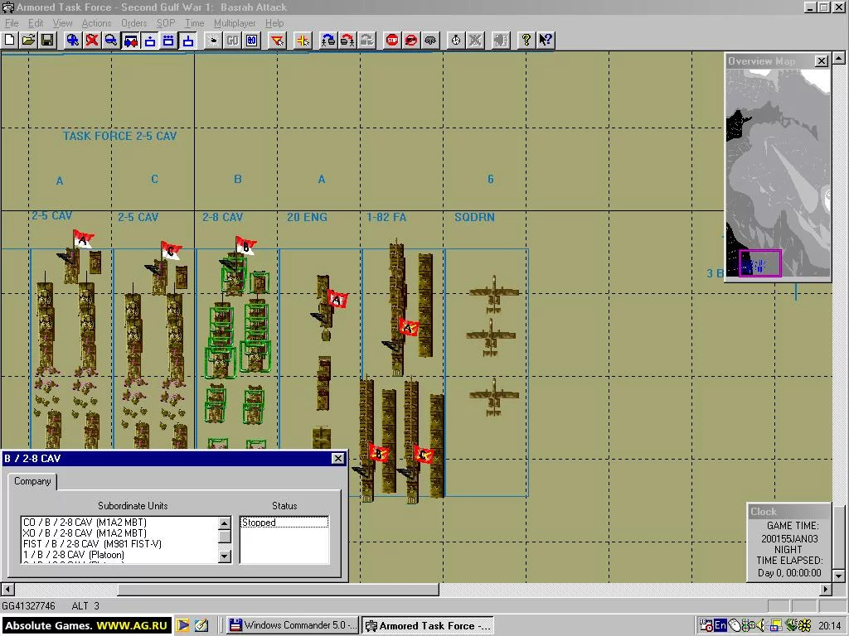Click the explosion burst toolbar icon

click(x=213, y=40)
